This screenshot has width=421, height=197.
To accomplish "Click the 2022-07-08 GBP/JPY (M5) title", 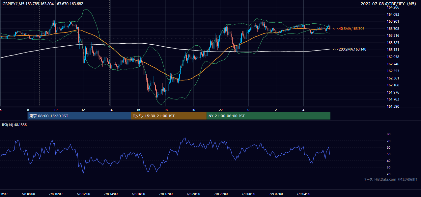I will 389,4.
